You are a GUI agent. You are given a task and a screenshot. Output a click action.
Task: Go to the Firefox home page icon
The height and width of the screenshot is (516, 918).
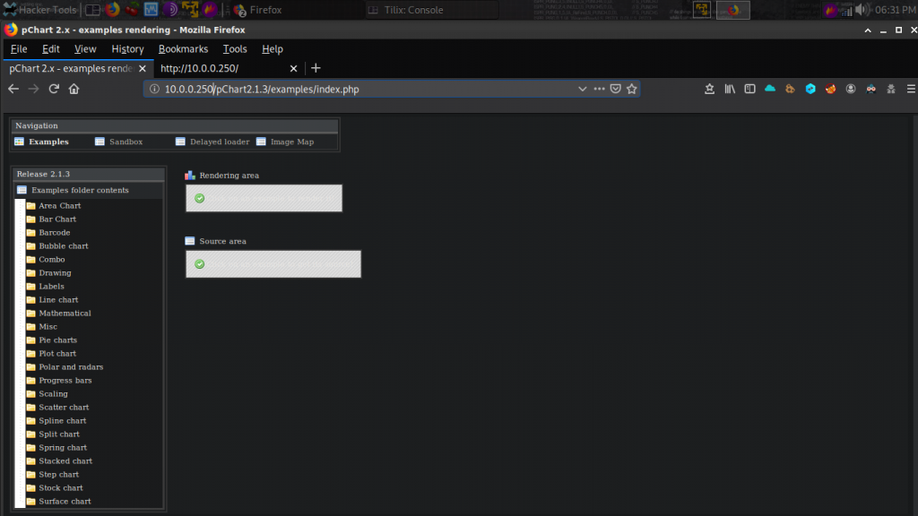click(x=74, y=89)
